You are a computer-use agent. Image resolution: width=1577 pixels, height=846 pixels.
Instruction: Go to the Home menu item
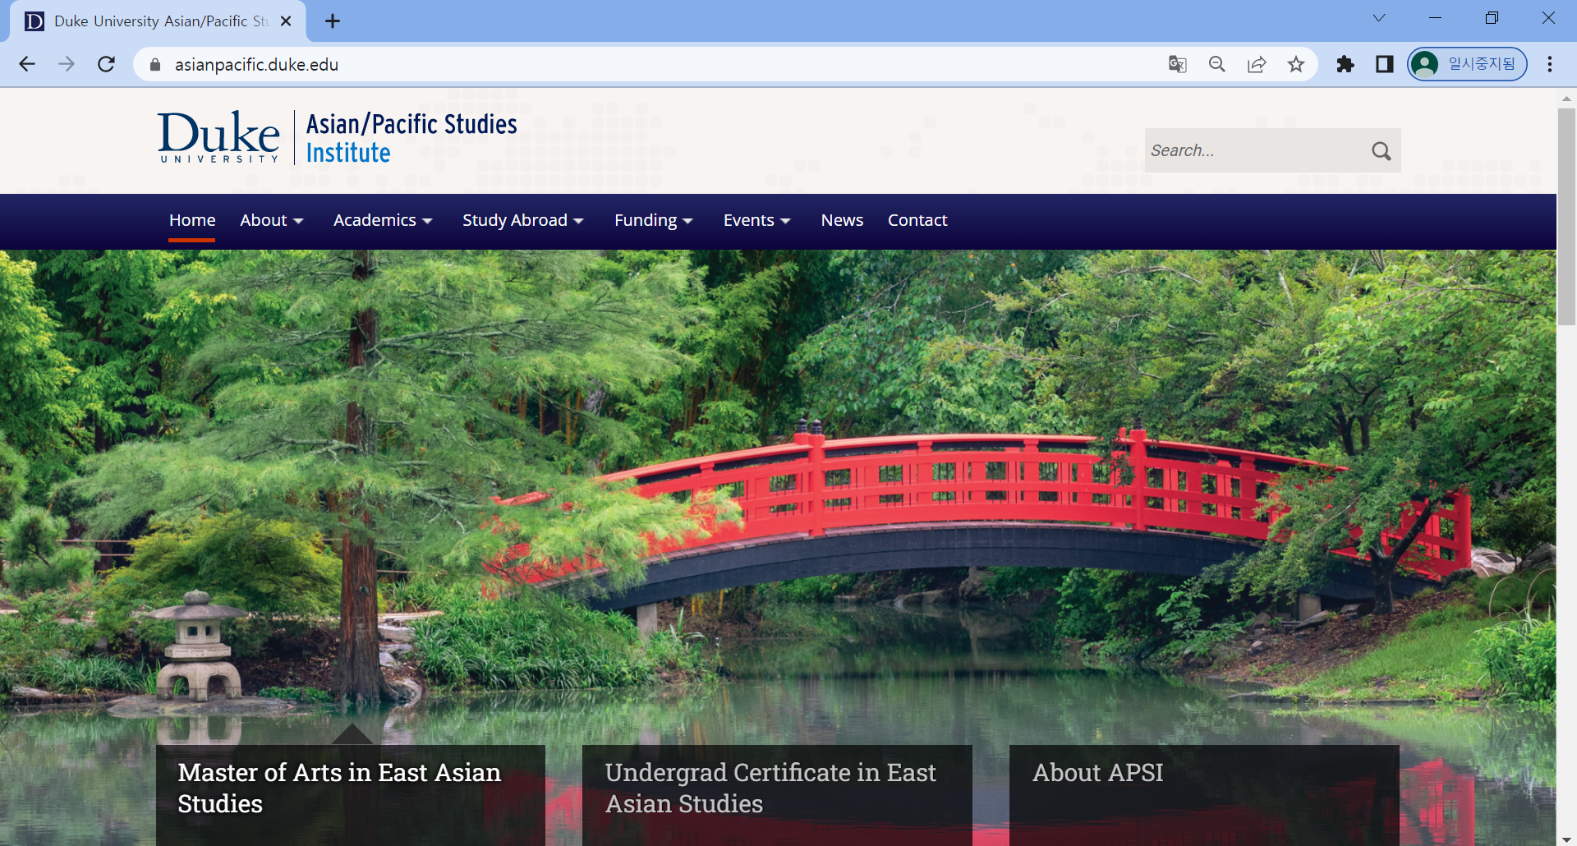coord(192,220)
